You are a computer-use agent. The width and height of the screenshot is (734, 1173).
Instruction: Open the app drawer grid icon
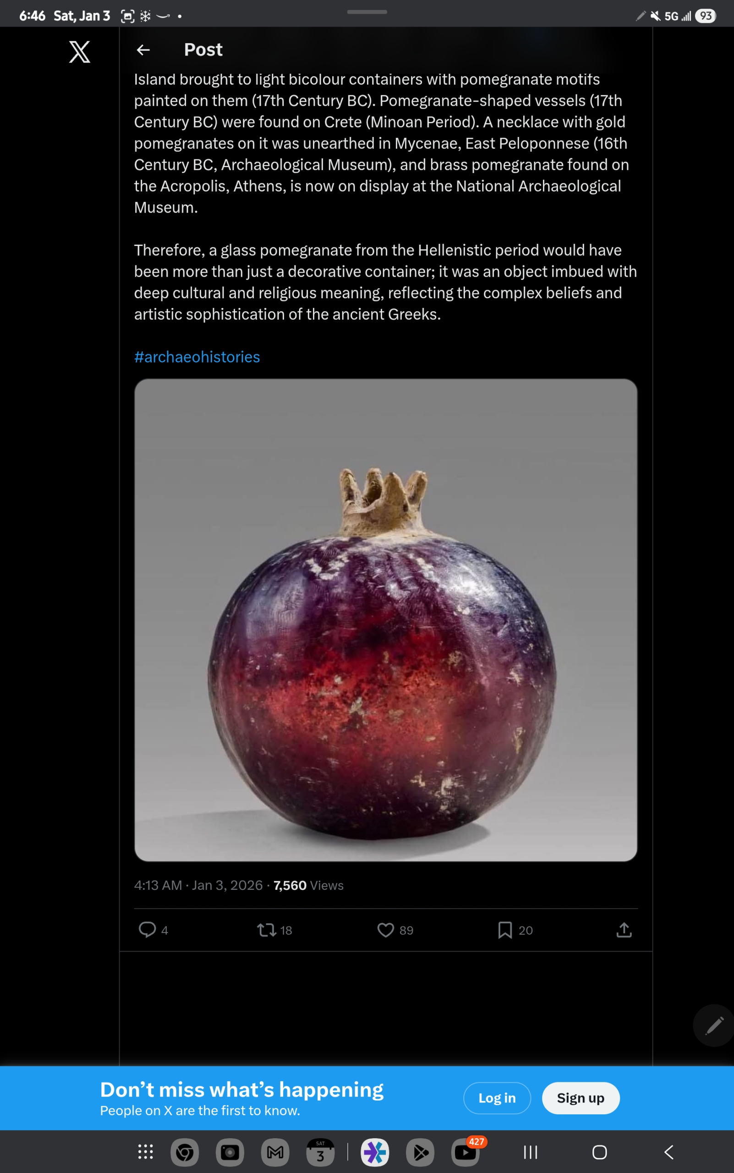(145, 1151)
